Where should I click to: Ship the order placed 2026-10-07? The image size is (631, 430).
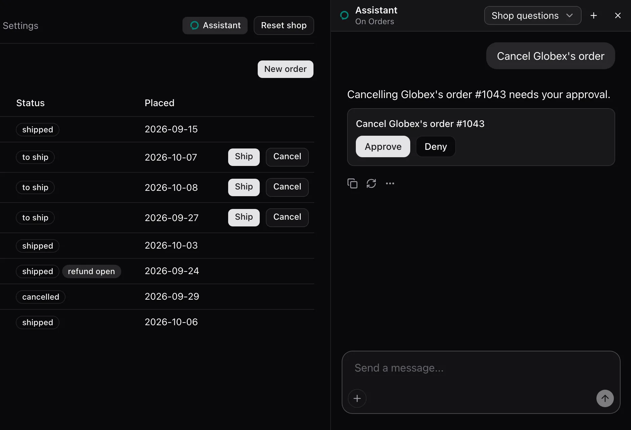coord(244,157)
